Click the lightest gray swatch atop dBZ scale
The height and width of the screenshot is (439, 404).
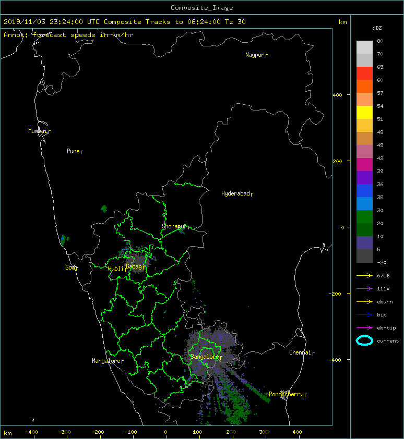pos(364,47)
